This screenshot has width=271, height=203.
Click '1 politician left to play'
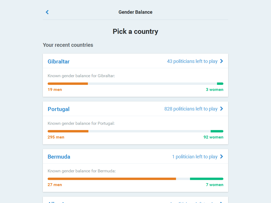tap(195, 157)
